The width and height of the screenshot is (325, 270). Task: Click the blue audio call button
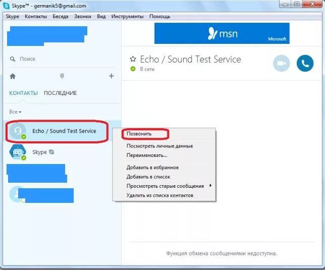[305, 63]
